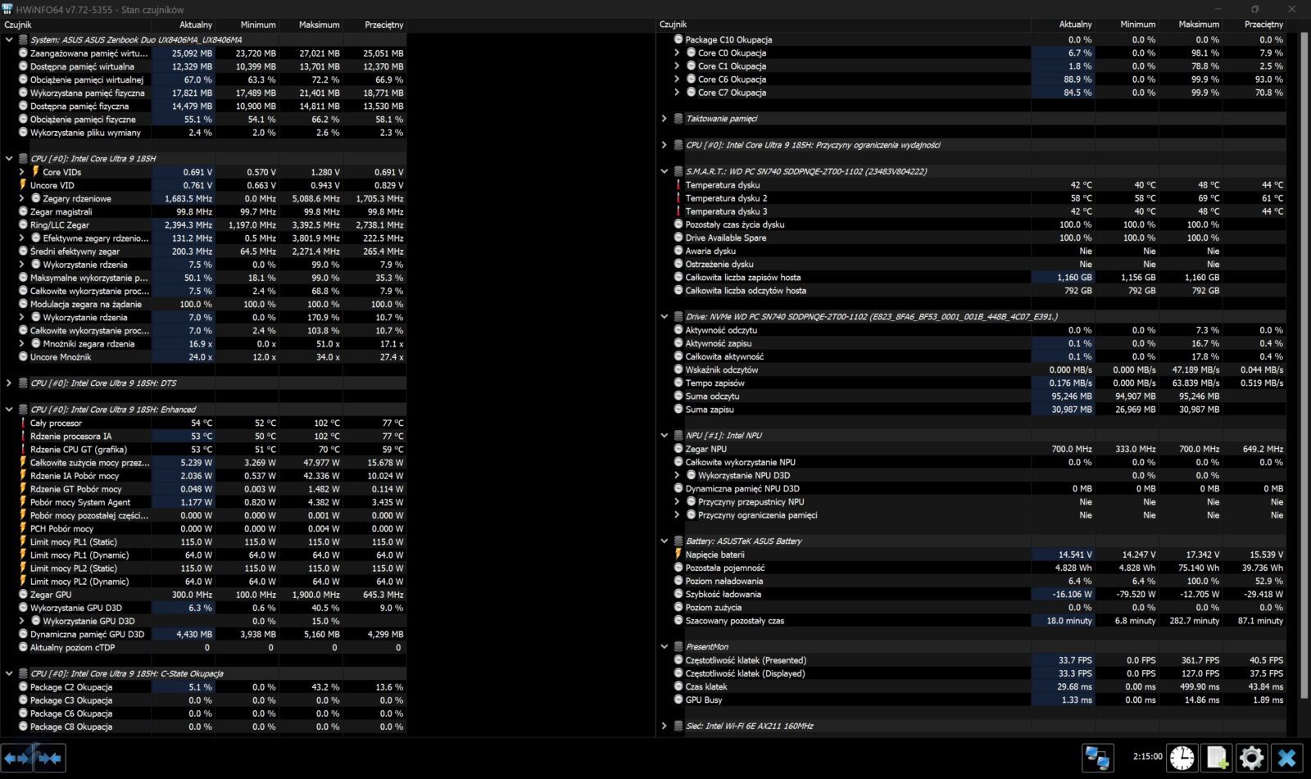Reset the clock timer icon
This screenshot has height=779, width=1311.
[1182, 758]
